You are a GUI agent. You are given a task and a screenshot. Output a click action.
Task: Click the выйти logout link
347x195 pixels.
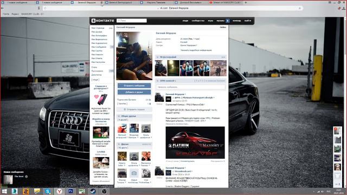point(248,21)
